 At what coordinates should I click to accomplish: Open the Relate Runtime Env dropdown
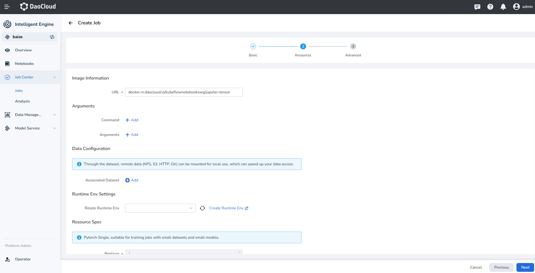click(x=160, y=208)
